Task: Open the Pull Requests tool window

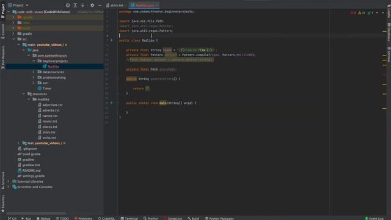Action: 2,57
